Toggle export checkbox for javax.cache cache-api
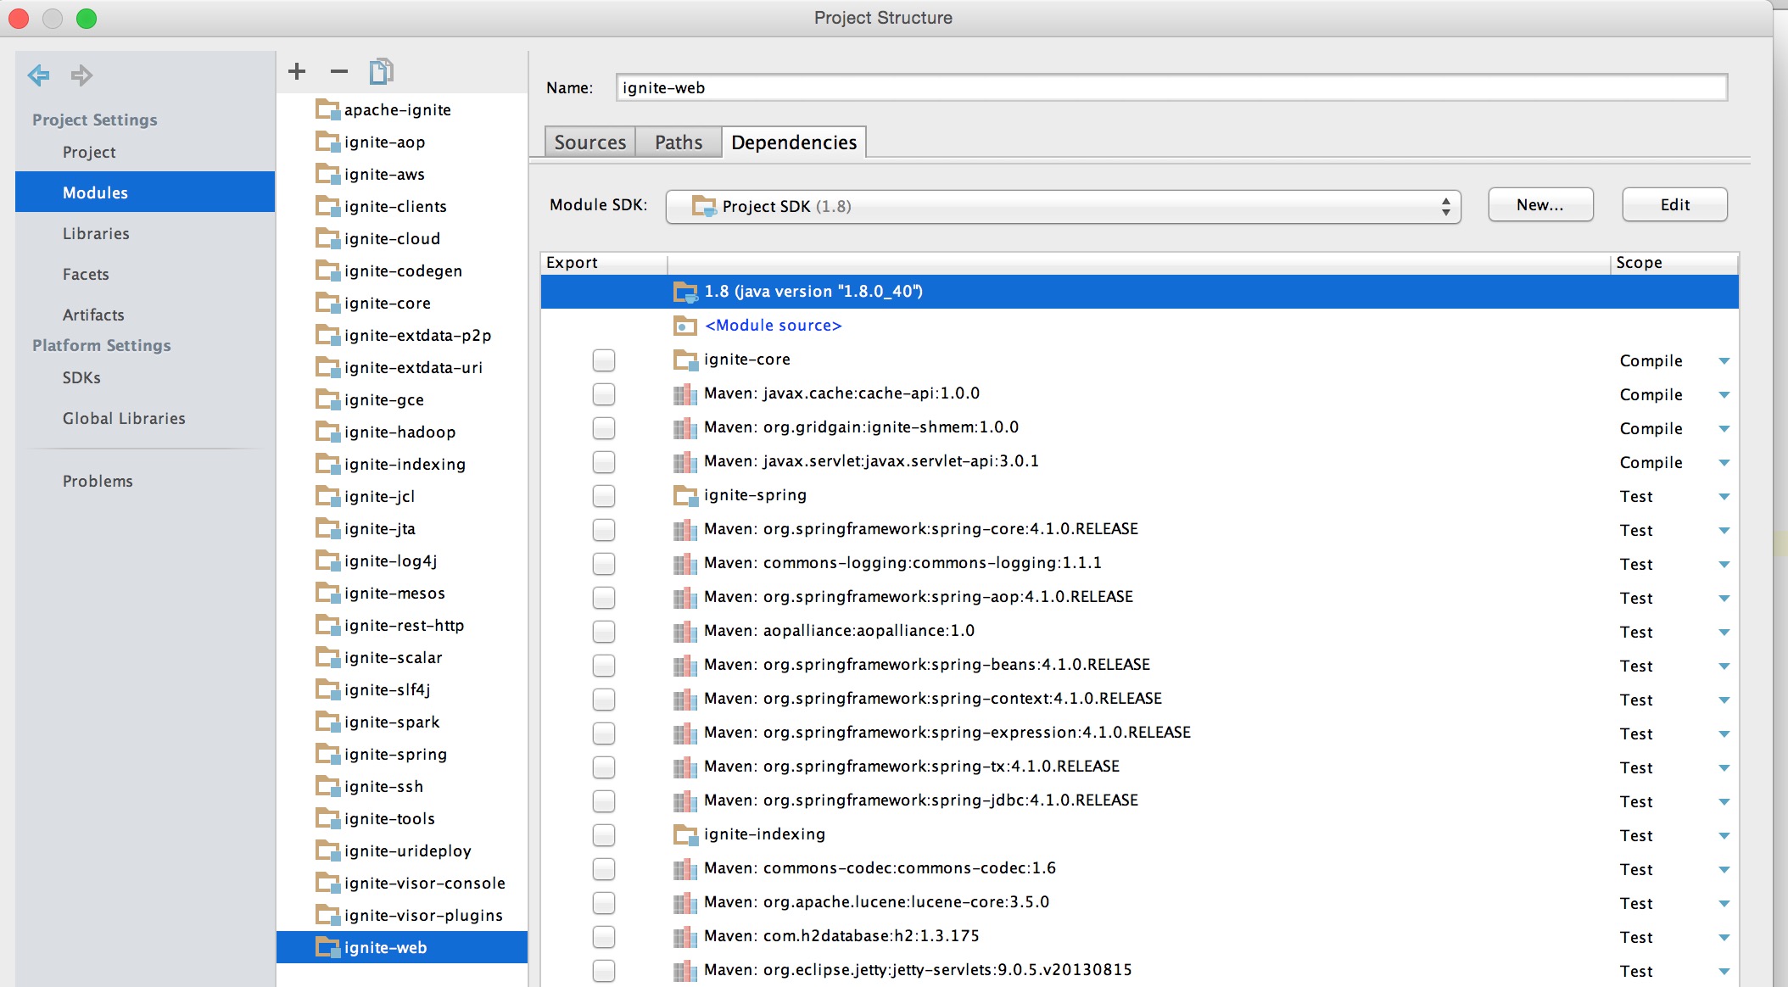This screenshot has height=987, width=1788. (x=604, y=394)
